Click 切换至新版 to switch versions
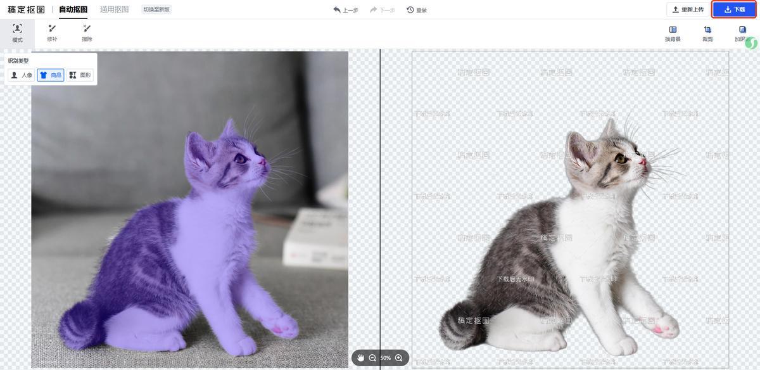This screenshot has width=760, height=370. point(156,10)
